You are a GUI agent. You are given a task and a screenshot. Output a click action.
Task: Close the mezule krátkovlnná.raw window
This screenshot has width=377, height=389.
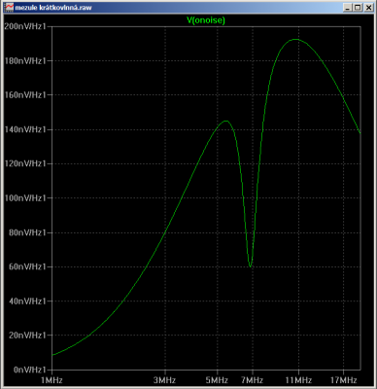[x=368, y=8]
